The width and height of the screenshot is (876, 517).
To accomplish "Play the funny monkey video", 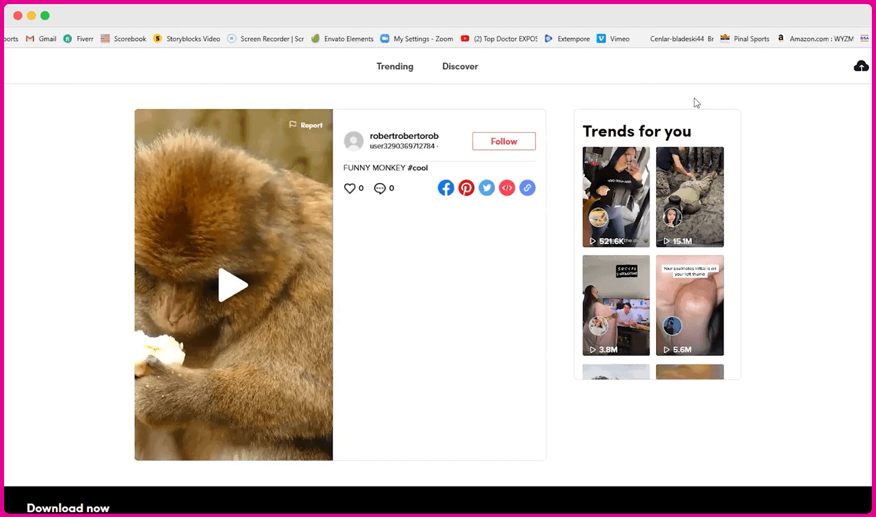I will coord(233,285).
